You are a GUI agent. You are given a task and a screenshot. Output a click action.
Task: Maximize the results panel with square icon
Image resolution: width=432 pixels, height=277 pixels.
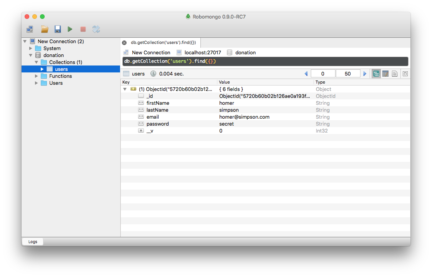coord(405,74)
